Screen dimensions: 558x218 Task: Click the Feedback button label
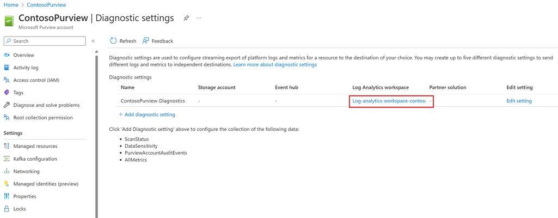tap(162, 41)
